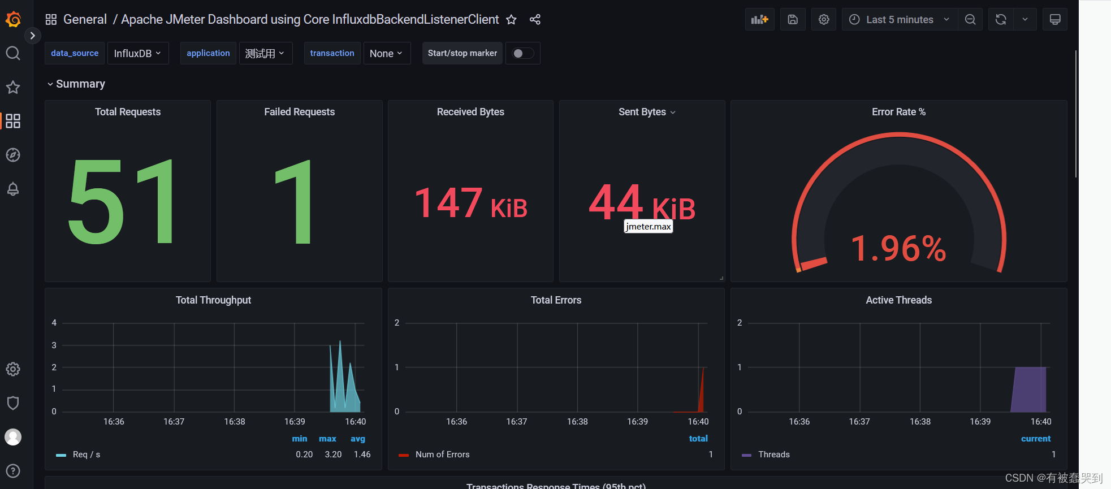
Task: Open the search icon in sidebar
Action: pyautogui.click(x=13, y=53)
